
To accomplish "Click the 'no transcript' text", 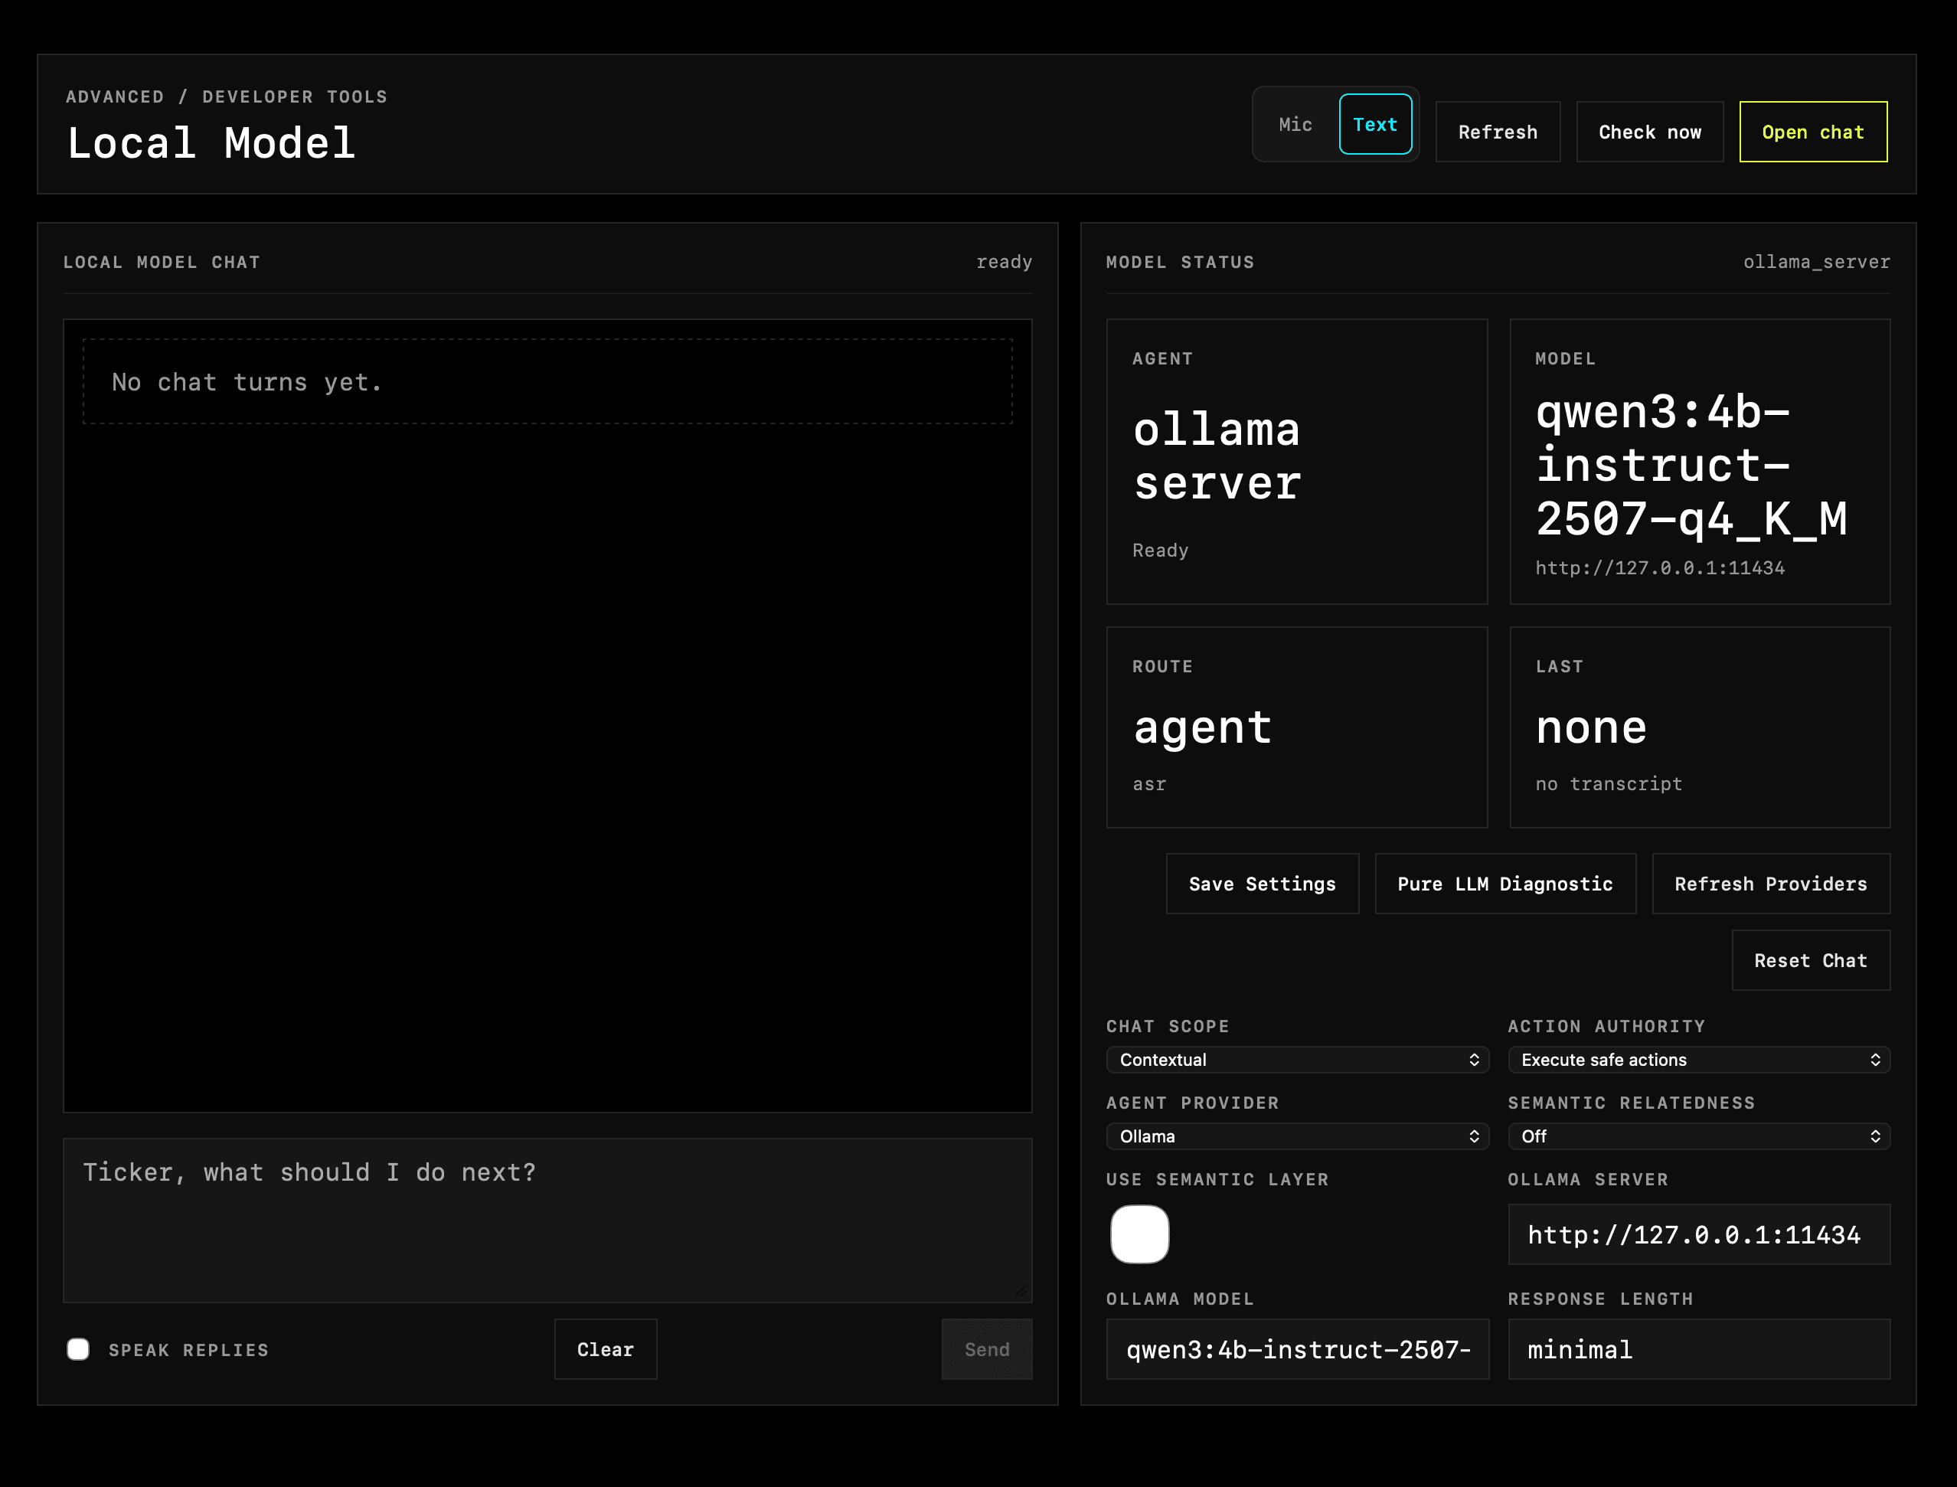I will click(x=1609, y=784).
